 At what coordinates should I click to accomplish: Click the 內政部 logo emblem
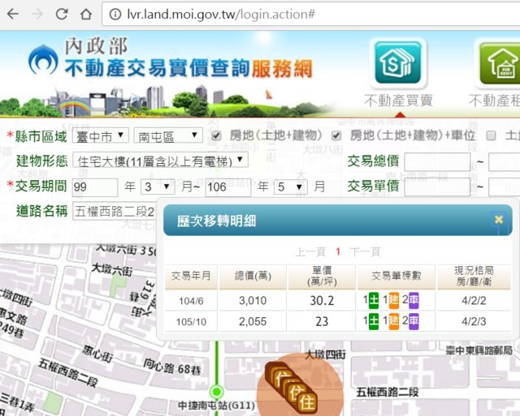coord(43,60)
